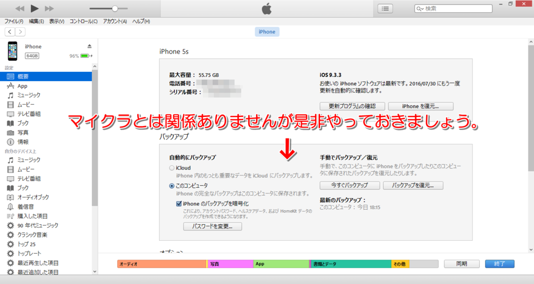
Task: Click the rewind playback button
Action: point(20,8)
